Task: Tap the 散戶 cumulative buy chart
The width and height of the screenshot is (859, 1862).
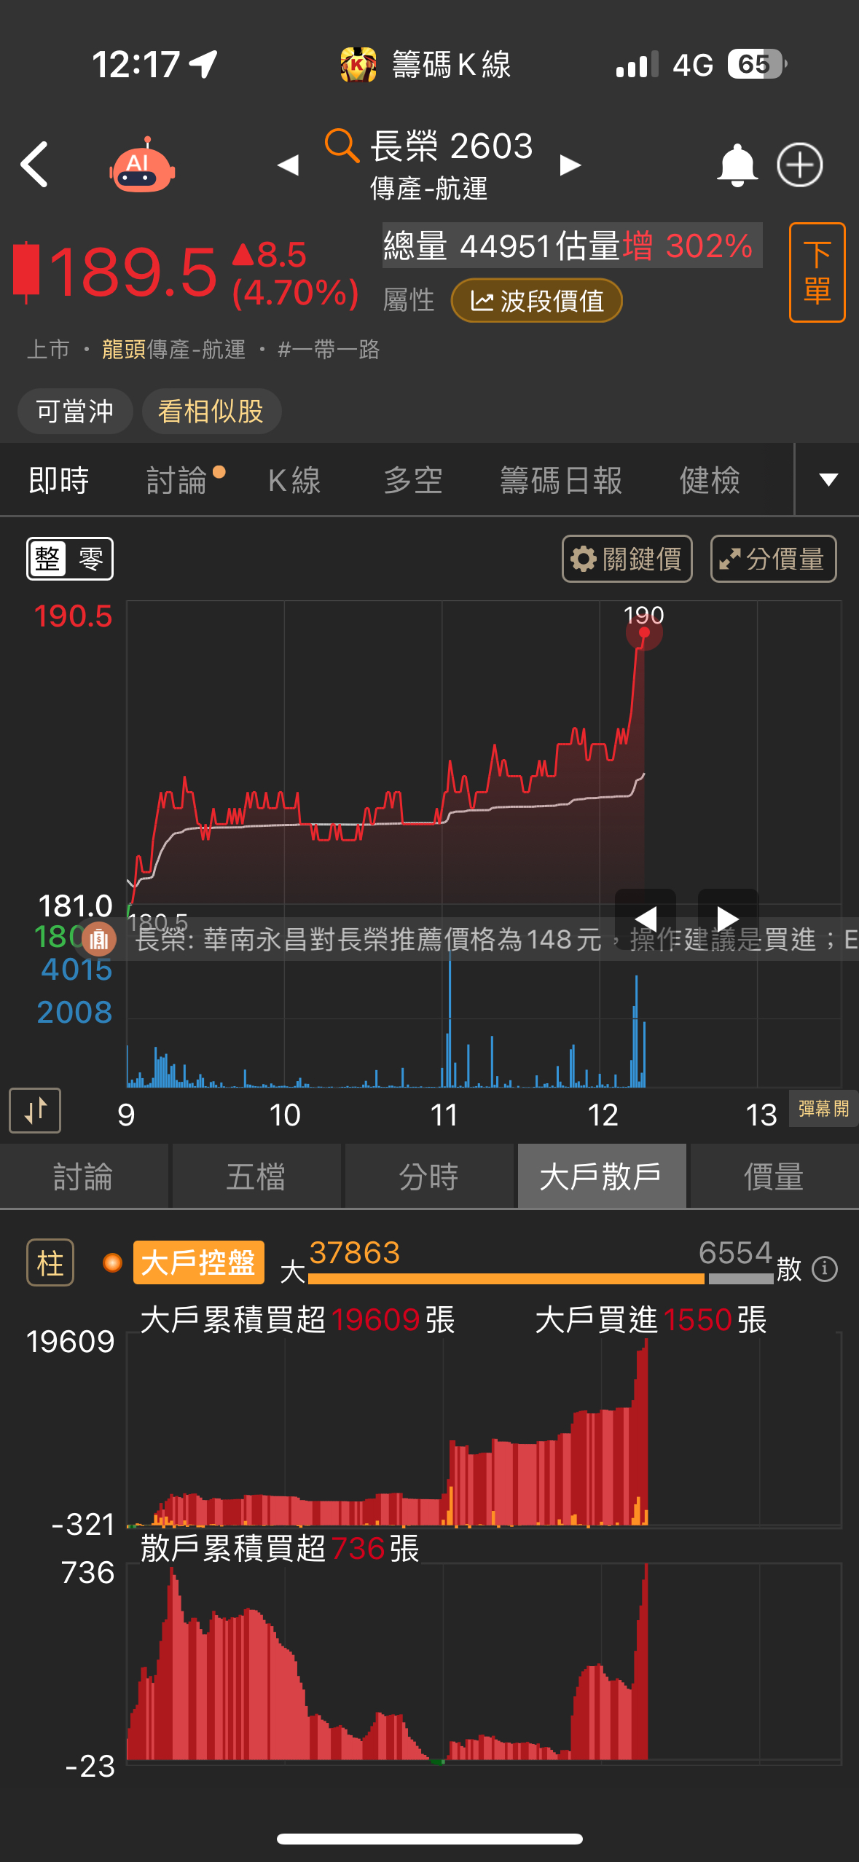Action: click(484, 1662)
